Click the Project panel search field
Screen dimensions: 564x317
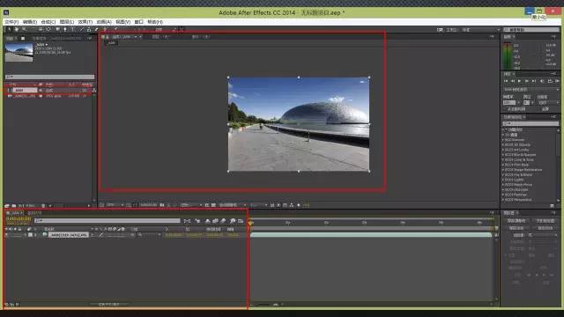point(49,77)
